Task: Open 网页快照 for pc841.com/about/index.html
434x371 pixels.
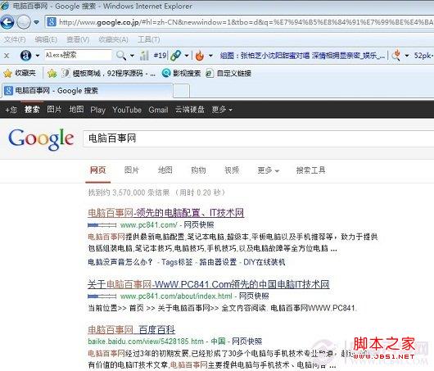Action: tap(254, 296)
